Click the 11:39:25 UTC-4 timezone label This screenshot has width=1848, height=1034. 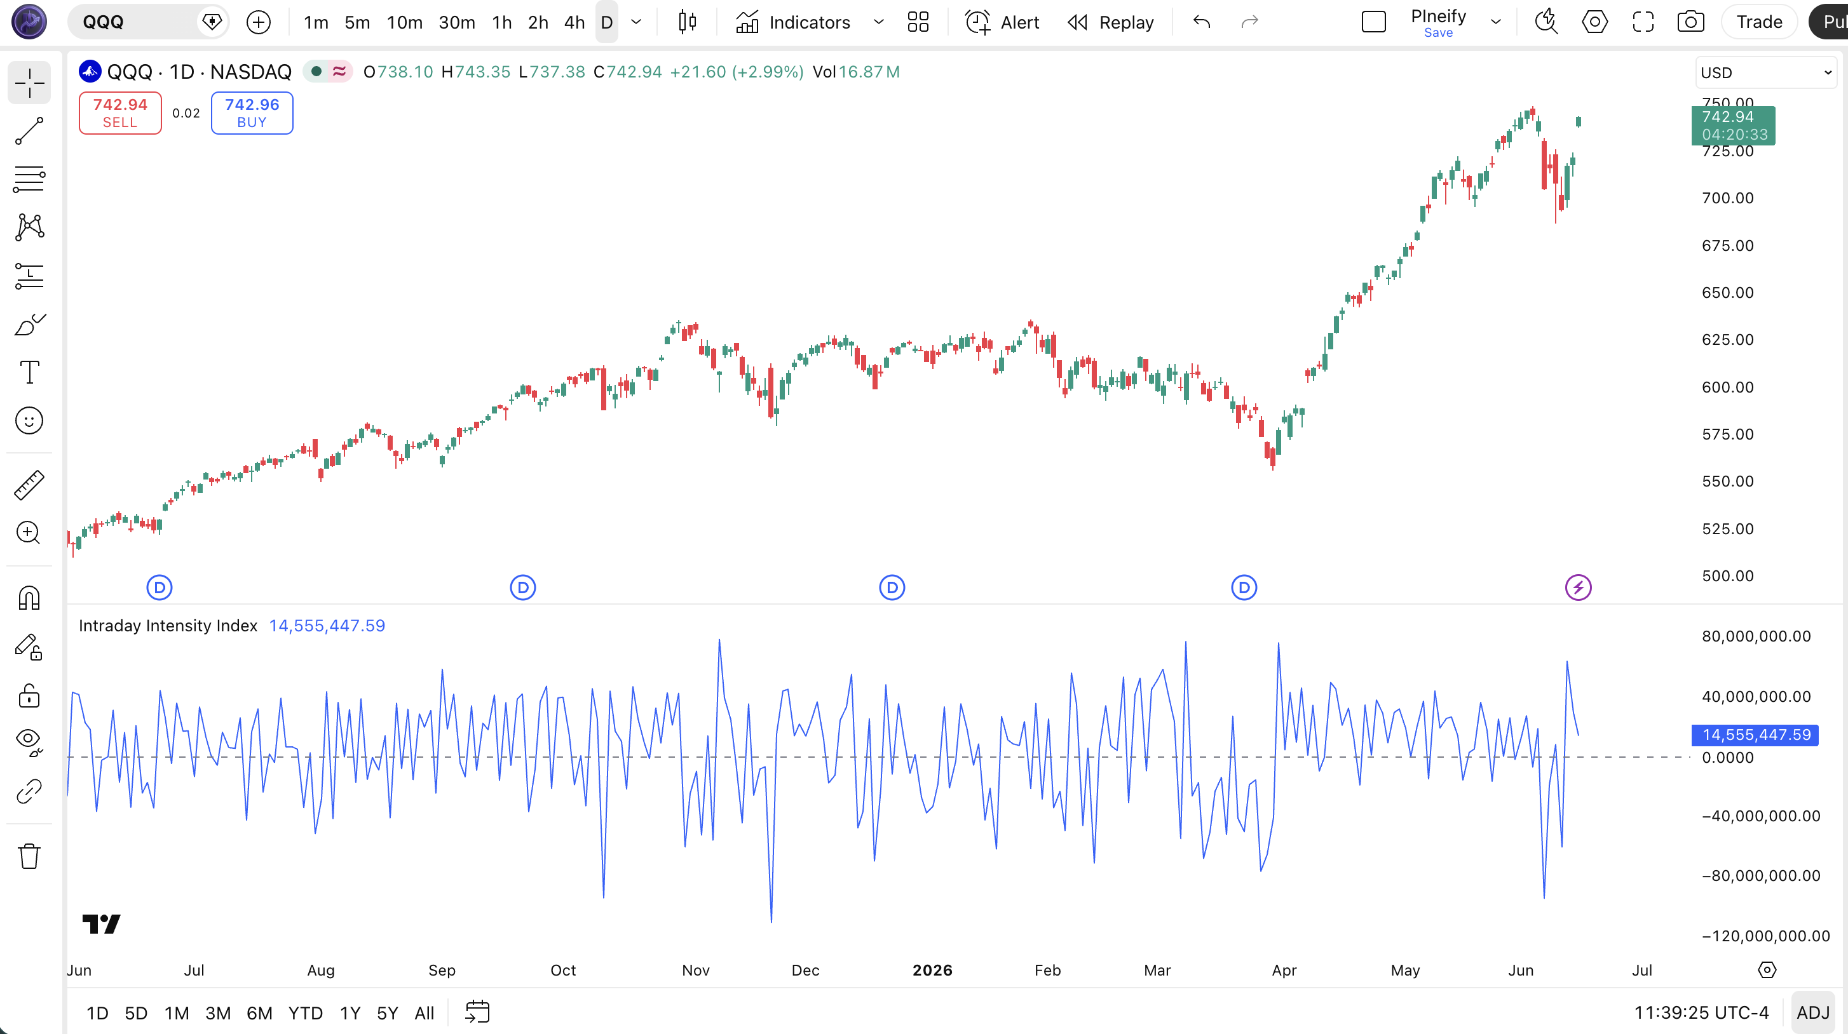pos(1701,1012)
